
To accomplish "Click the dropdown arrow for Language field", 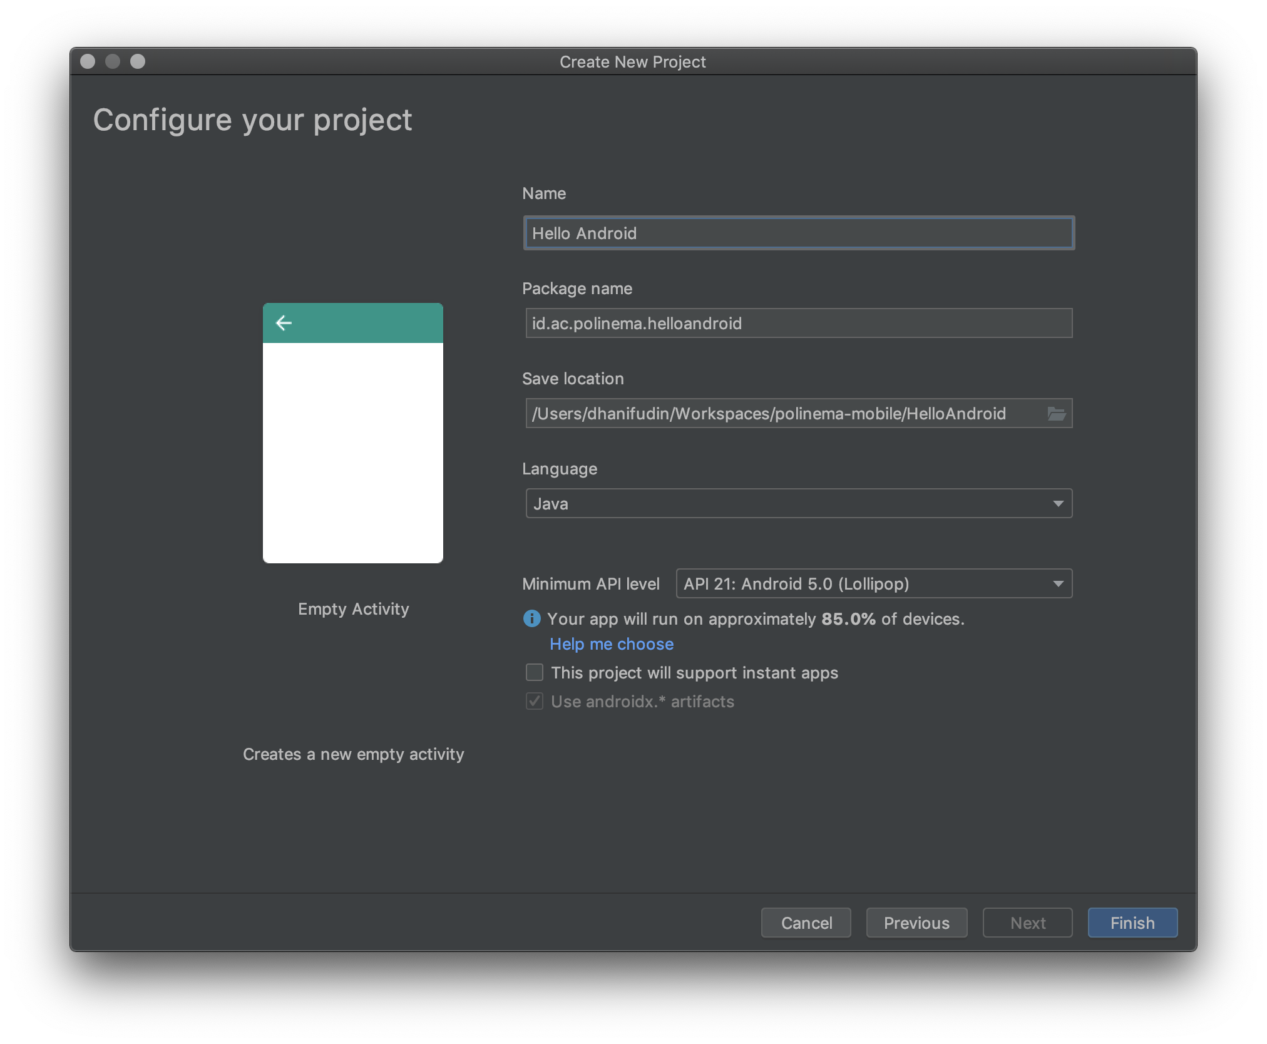I will coord(1057,503).
